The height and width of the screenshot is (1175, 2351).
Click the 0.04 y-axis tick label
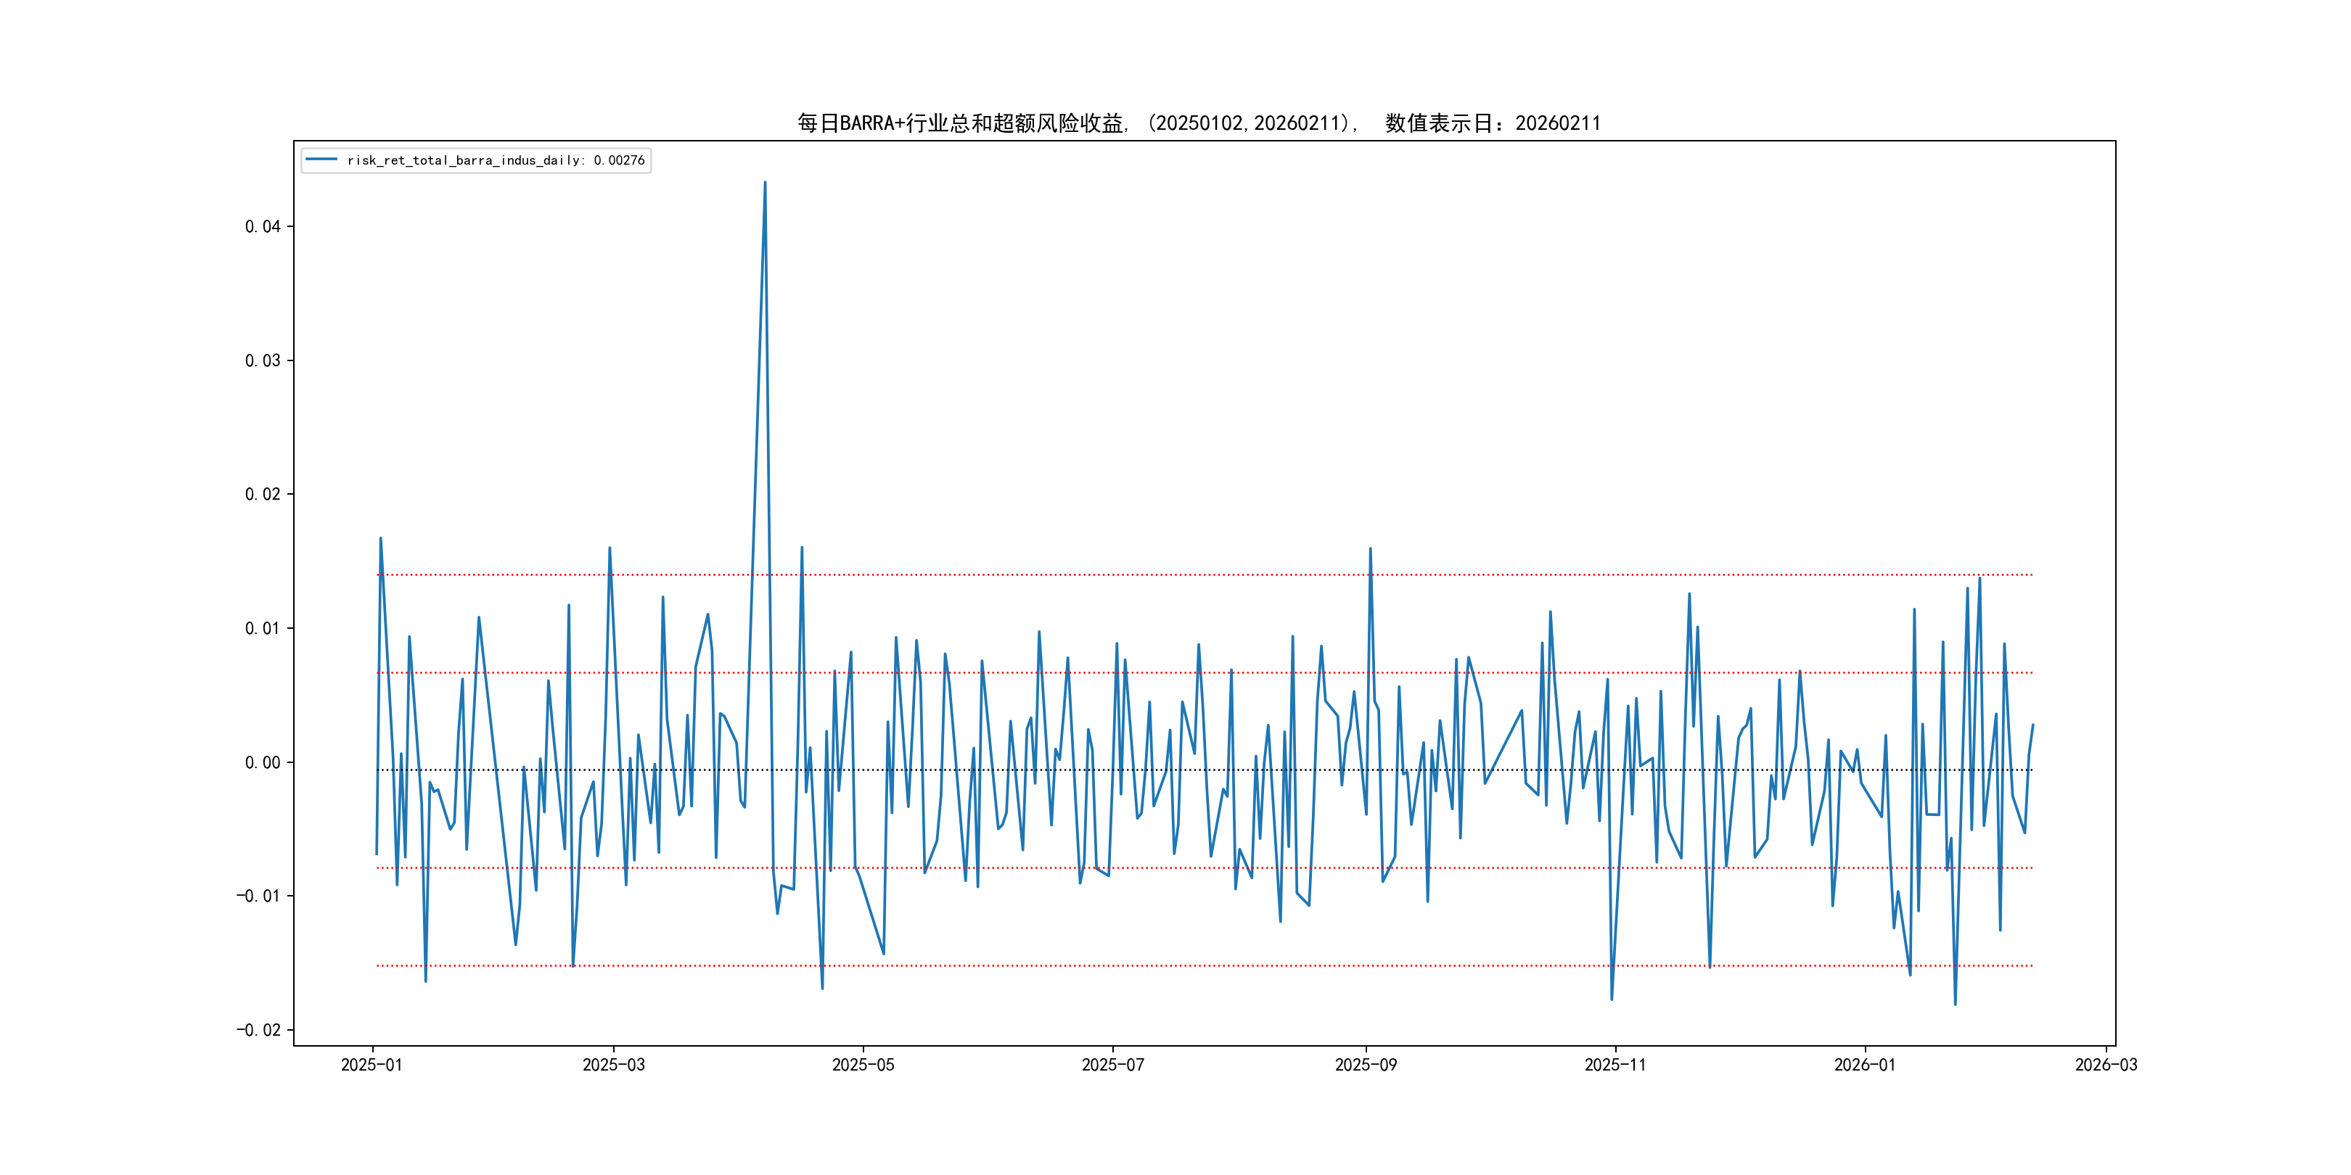click(x=262, y=226)
